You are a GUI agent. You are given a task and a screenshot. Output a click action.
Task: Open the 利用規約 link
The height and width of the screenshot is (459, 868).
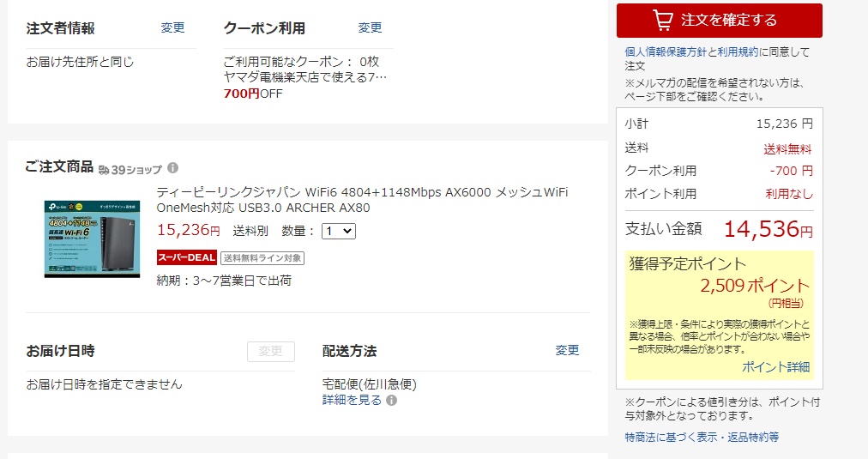click(x=738, y=52)
